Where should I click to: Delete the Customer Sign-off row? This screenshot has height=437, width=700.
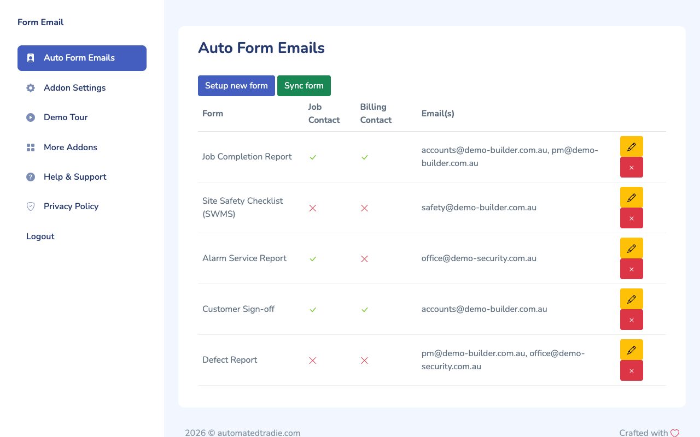[632, 320]
